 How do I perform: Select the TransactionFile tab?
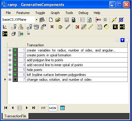15,116
